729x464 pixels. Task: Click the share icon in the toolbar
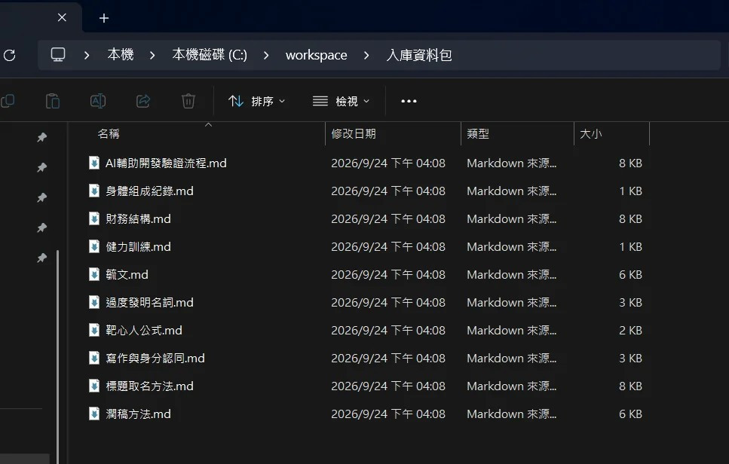[x=143, y=101]
